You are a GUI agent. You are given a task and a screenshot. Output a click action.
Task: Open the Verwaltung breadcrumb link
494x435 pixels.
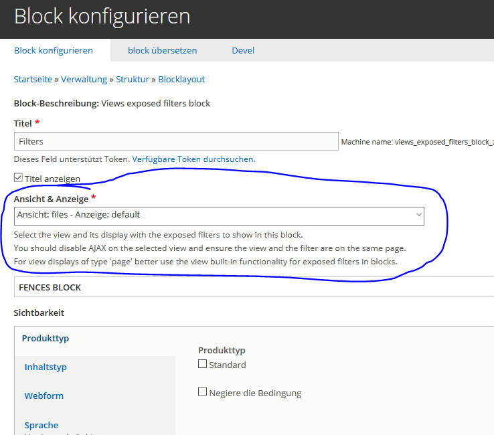tap(84, 79)
